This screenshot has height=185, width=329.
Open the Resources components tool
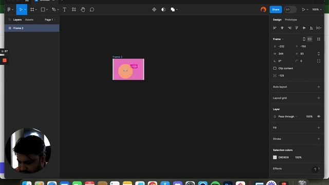click(74, 9)
